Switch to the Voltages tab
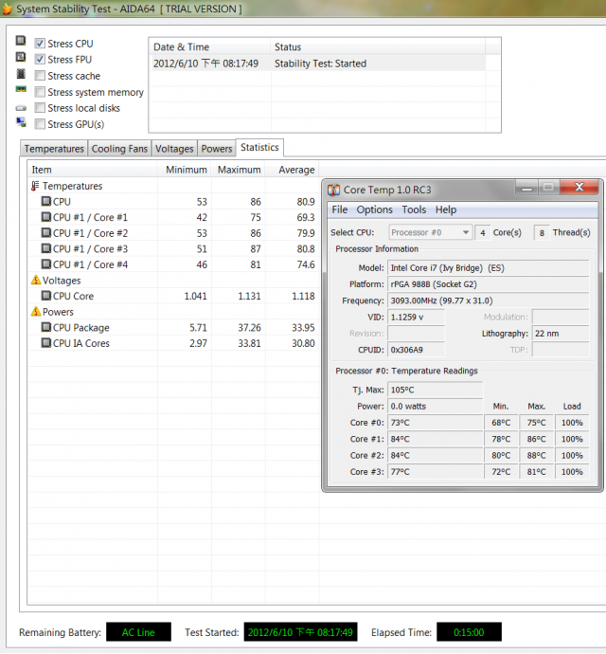The image size is (606, 654). point(174,149)
